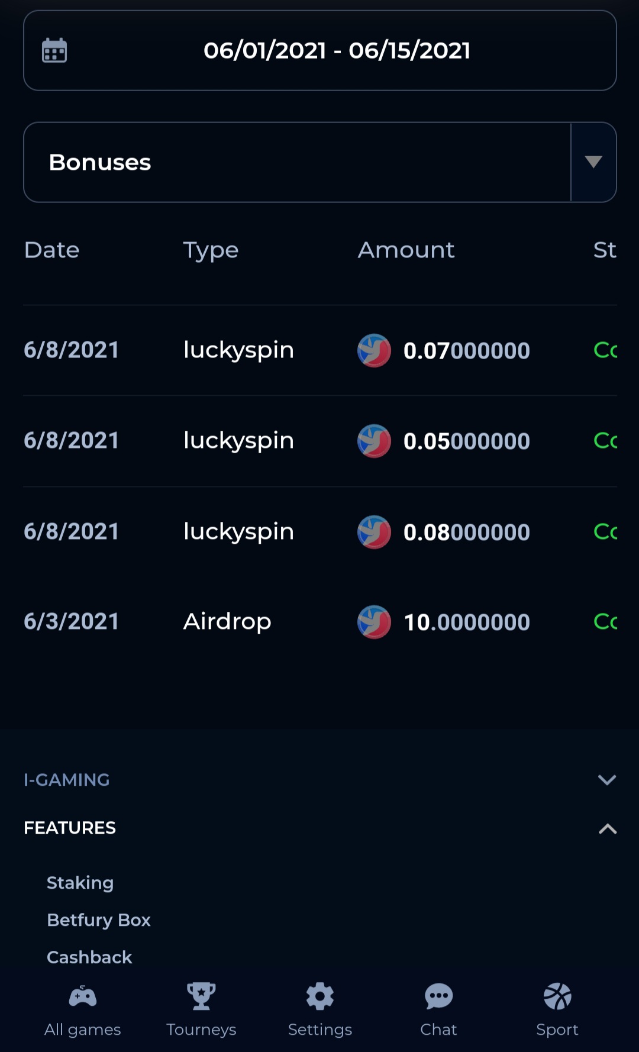
Task: Tap the Sport basketball icon
Action: point(557,996)
